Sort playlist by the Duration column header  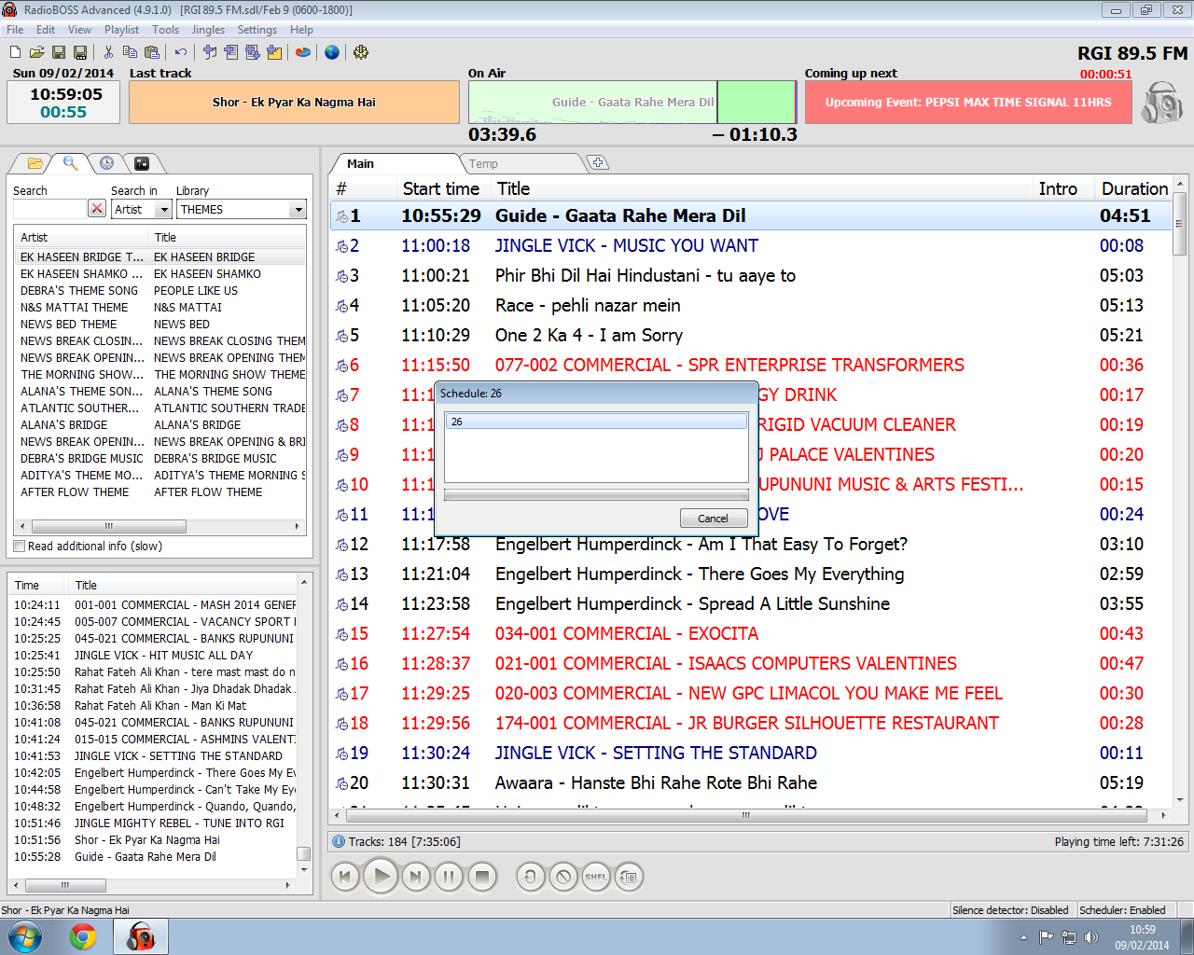[x=1132, y=189]
